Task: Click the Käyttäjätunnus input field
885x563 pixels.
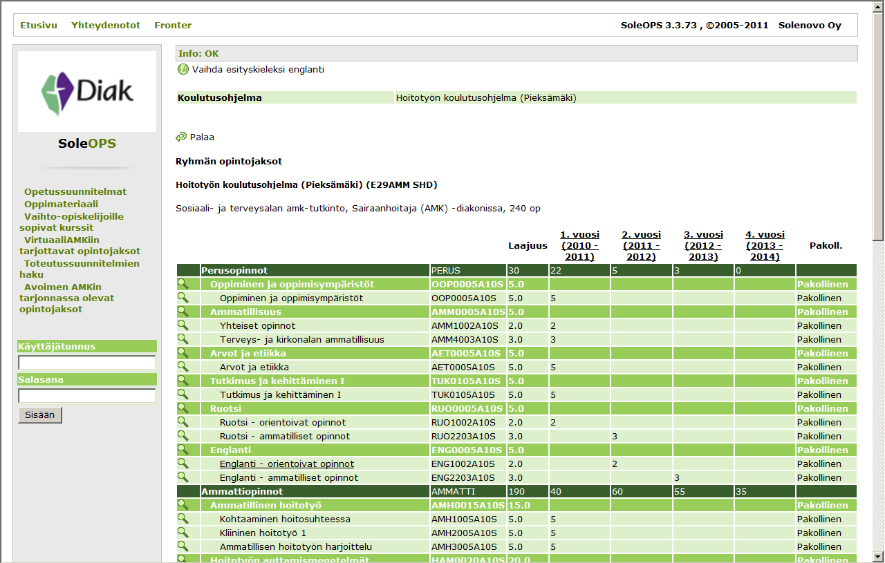Action: (87, 363)
